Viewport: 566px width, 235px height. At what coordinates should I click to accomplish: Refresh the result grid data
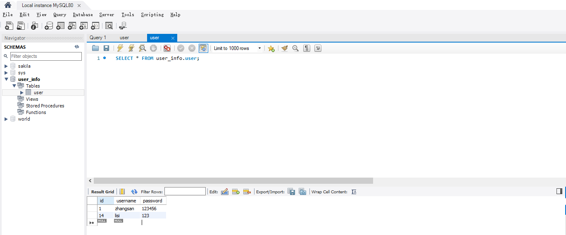click(x=134, y=192)
